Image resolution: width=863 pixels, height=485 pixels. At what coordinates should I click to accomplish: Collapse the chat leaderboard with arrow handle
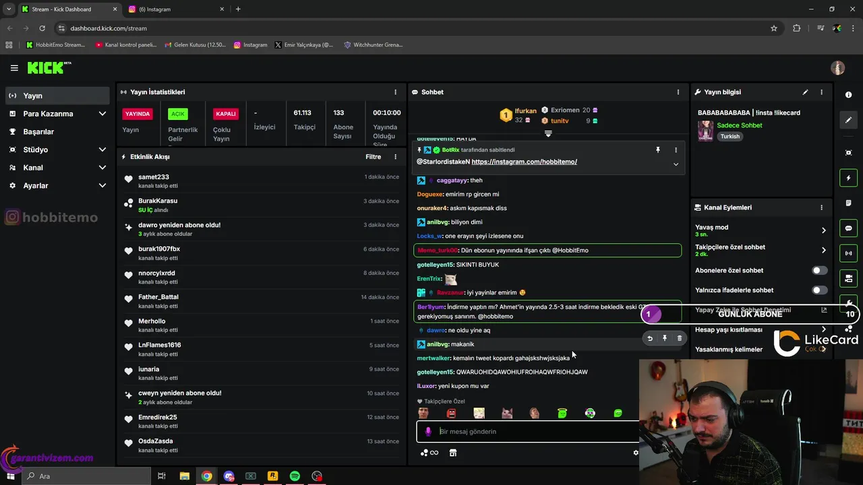548,134
